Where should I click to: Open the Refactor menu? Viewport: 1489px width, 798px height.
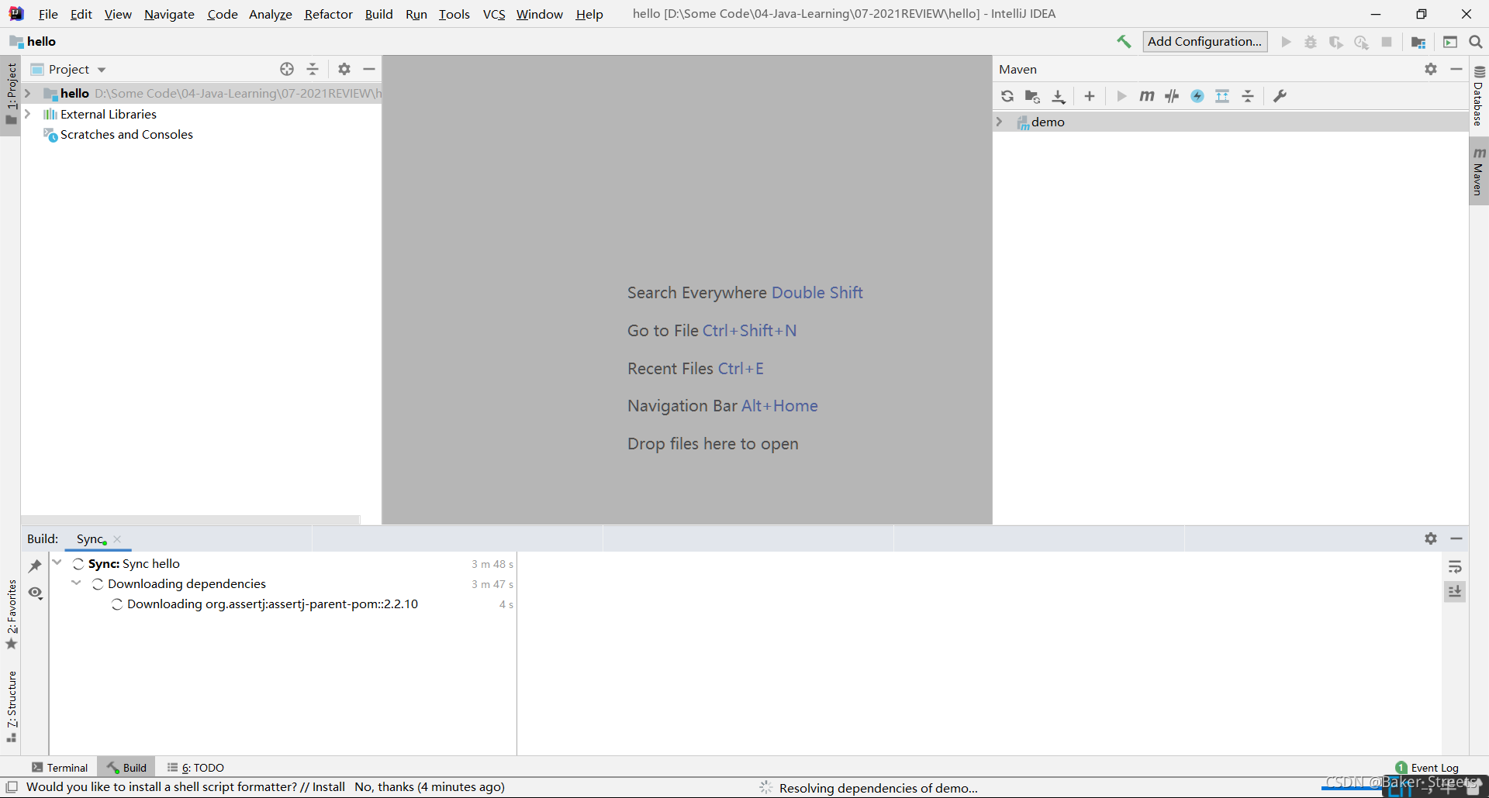coord(328,14)
